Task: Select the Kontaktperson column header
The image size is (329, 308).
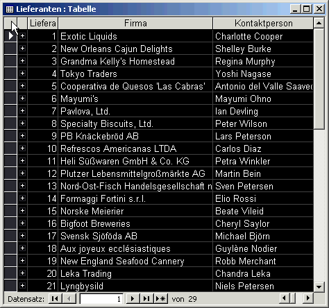Action: click(263, 24)
